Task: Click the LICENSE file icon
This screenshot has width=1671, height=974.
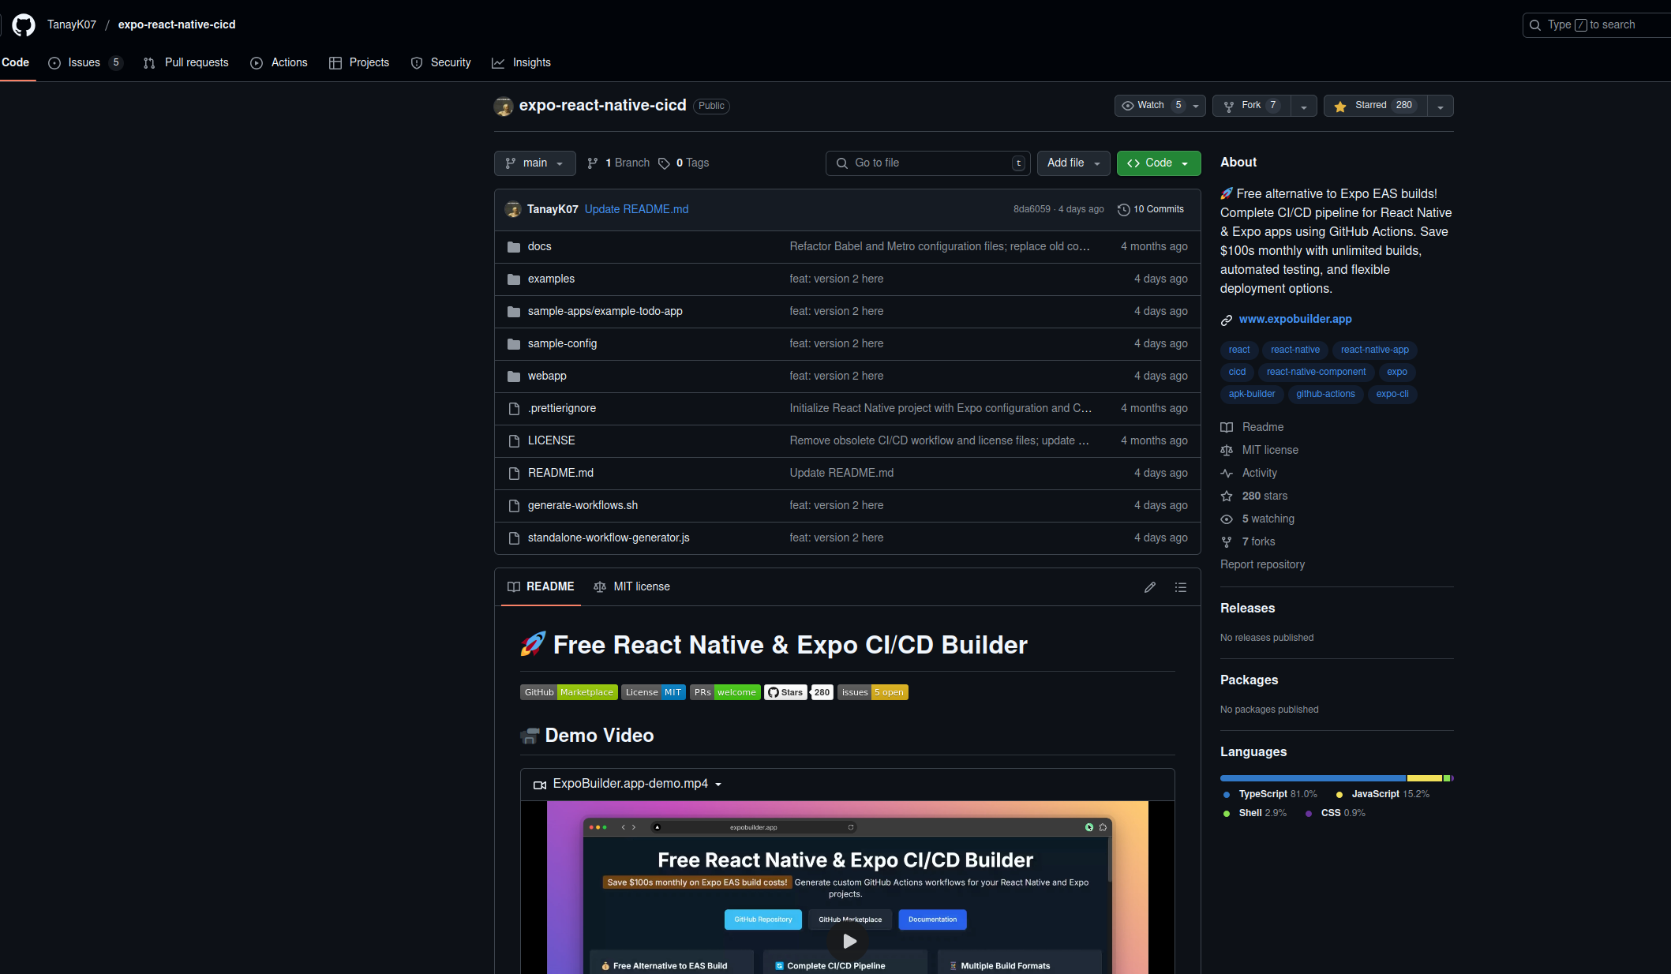Action: point(514,441)
